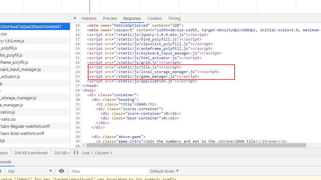
Task: Click the closing head tag line
Action: 90,86
